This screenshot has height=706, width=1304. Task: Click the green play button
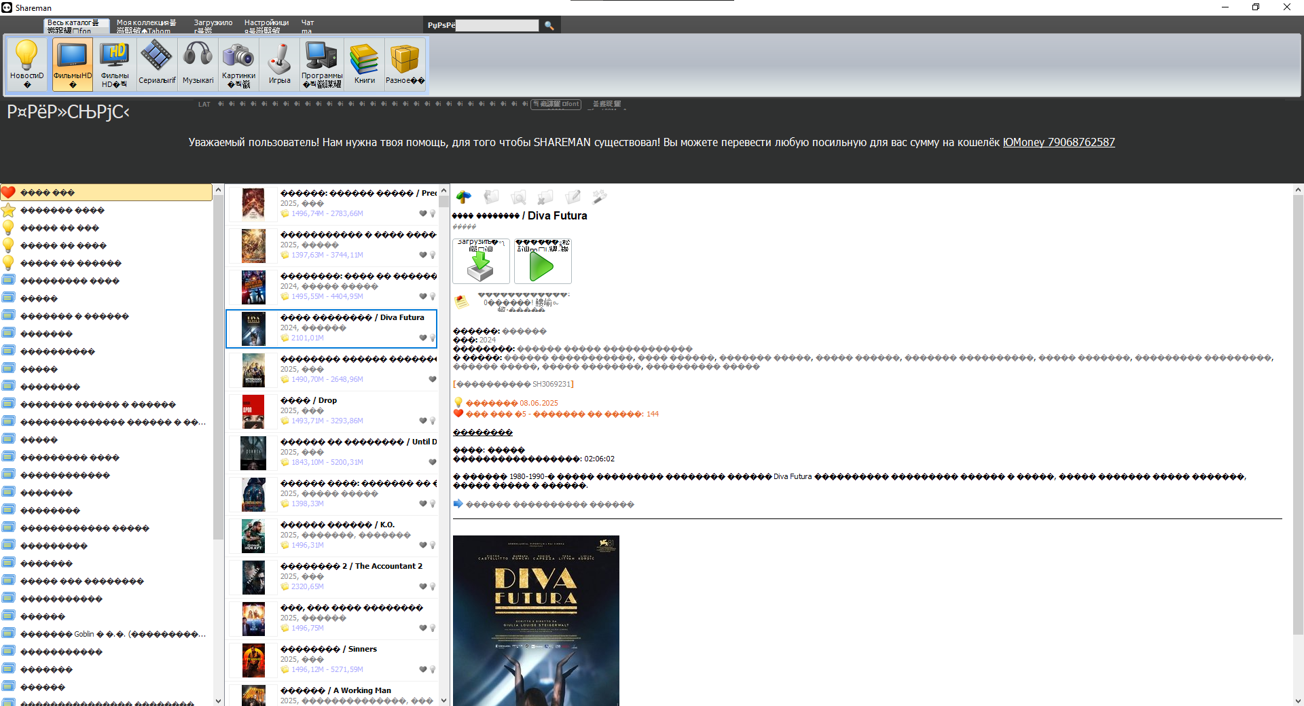tap(543, 261)
